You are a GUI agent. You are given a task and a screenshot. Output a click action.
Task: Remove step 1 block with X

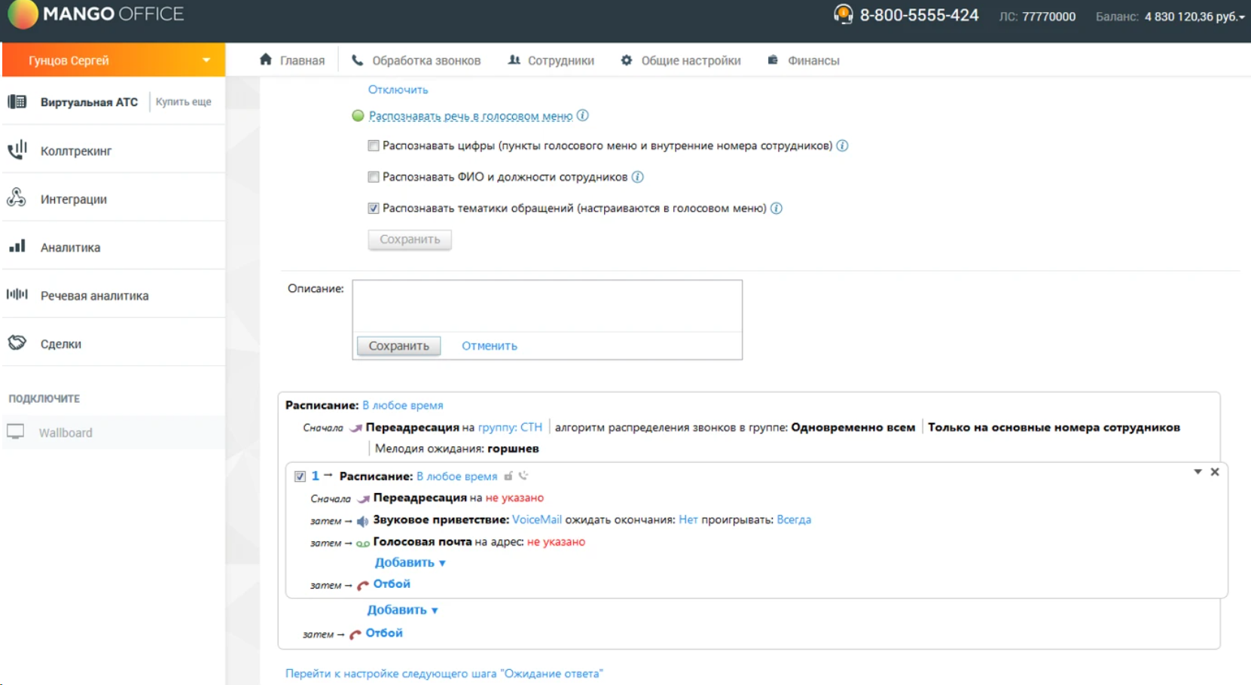point(1215,472)
